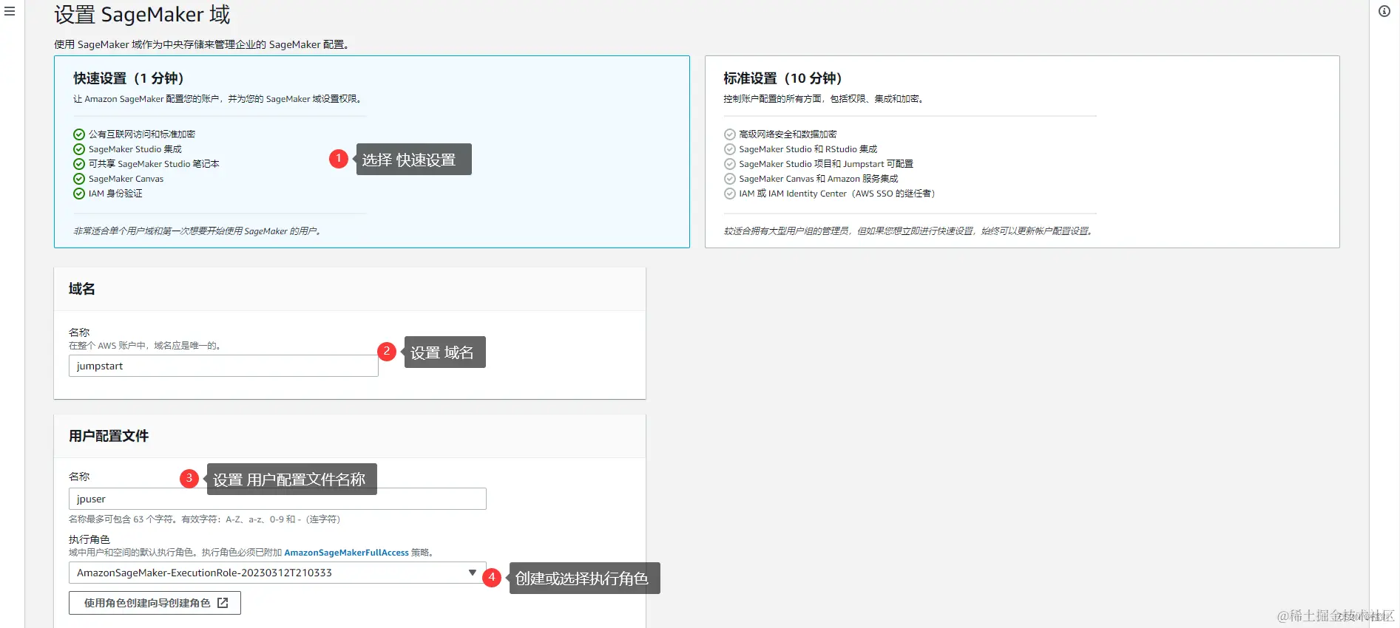Click the user profile name field jpuser
Screen dimensions: 1400x628
point(277,499)
